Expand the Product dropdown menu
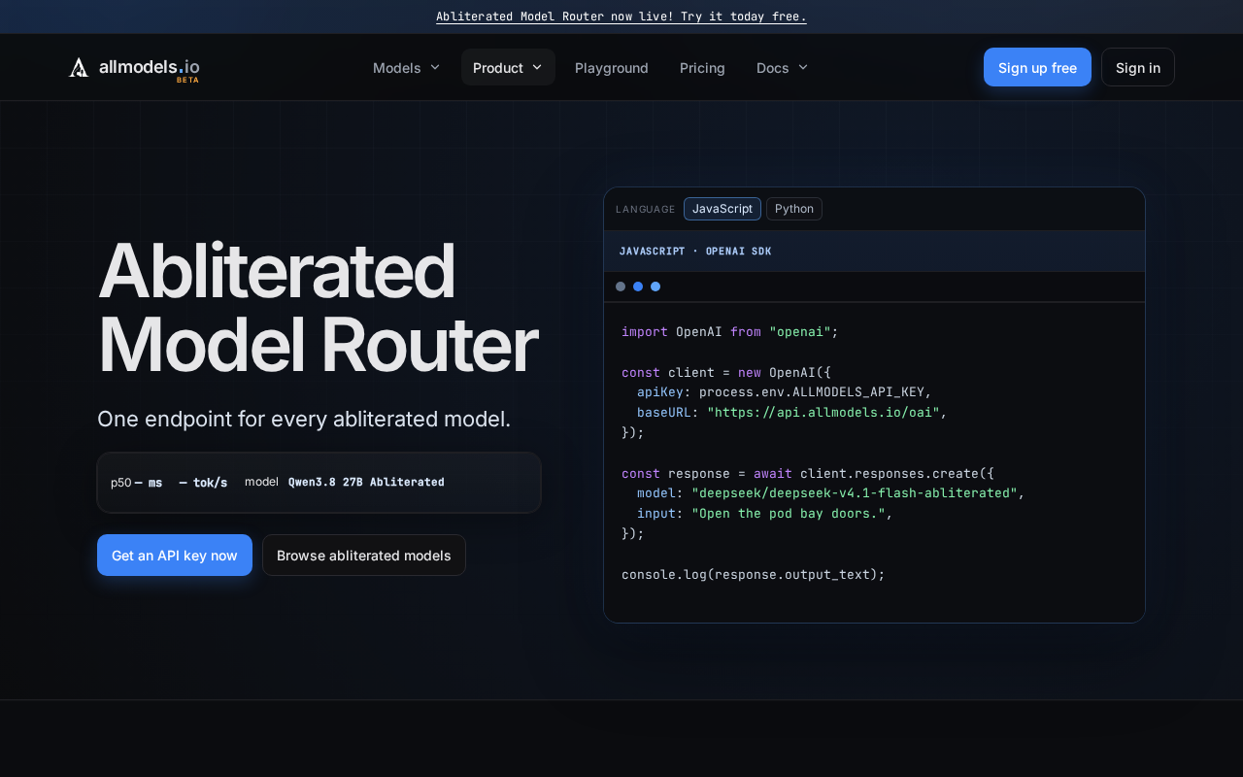The width and height of the screenshot is (1243, 777). 508,67
